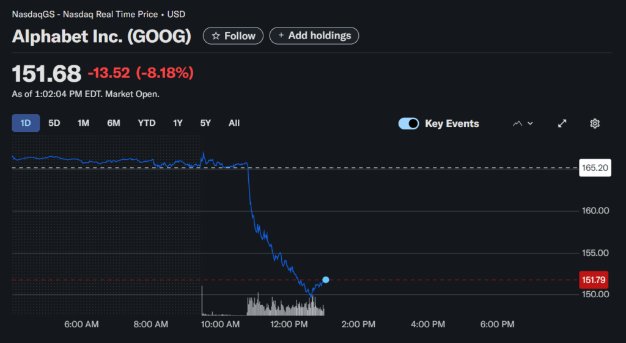This screenshot has height=343, width=626.
Task: Click the plus icon in Add holdings
Action: pos(281,36)
